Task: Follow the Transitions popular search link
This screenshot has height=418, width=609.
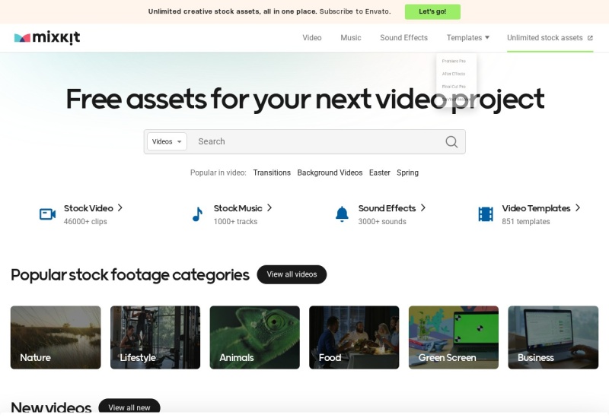Action: click(x=272, y=173)
